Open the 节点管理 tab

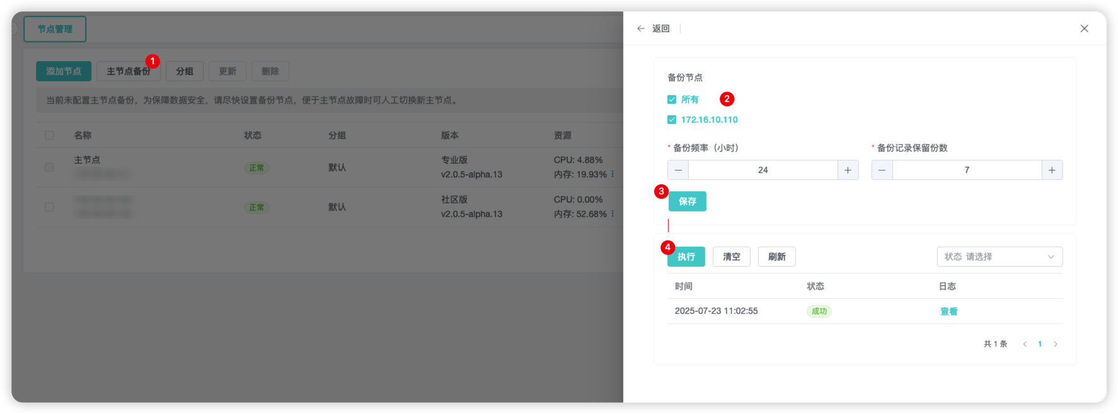point(55,29)
